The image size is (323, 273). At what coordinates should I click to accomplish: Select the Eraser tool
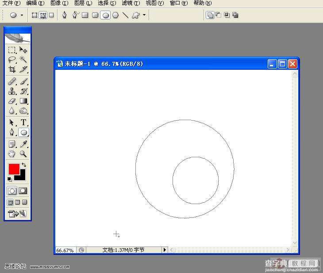click(x=12, y=101)
